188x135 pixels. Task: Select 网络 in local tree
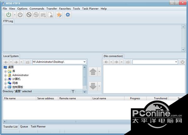[15, 83]
